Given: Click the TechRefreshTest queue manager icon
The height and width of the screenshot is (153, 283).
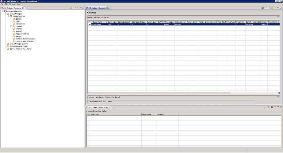Looking at the screenshot, I should pos(11,16).
